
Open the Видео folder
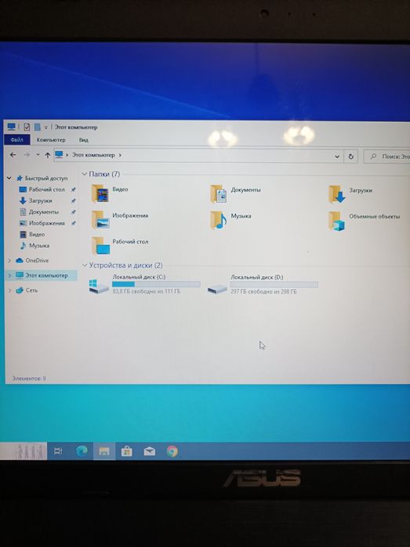[110, 193]
